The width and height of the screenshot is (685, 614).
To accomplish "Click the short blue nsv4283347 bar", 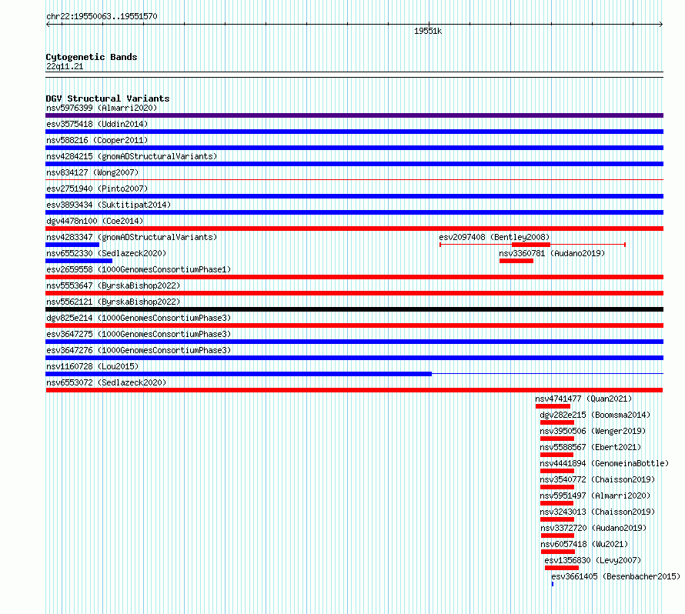I will 72,245.
